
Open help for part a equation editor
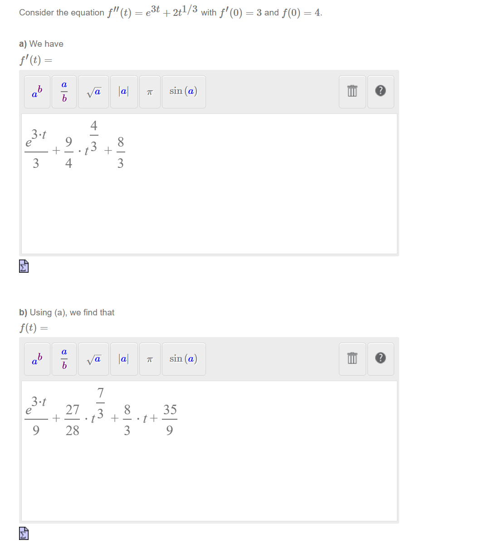(381, 92)
